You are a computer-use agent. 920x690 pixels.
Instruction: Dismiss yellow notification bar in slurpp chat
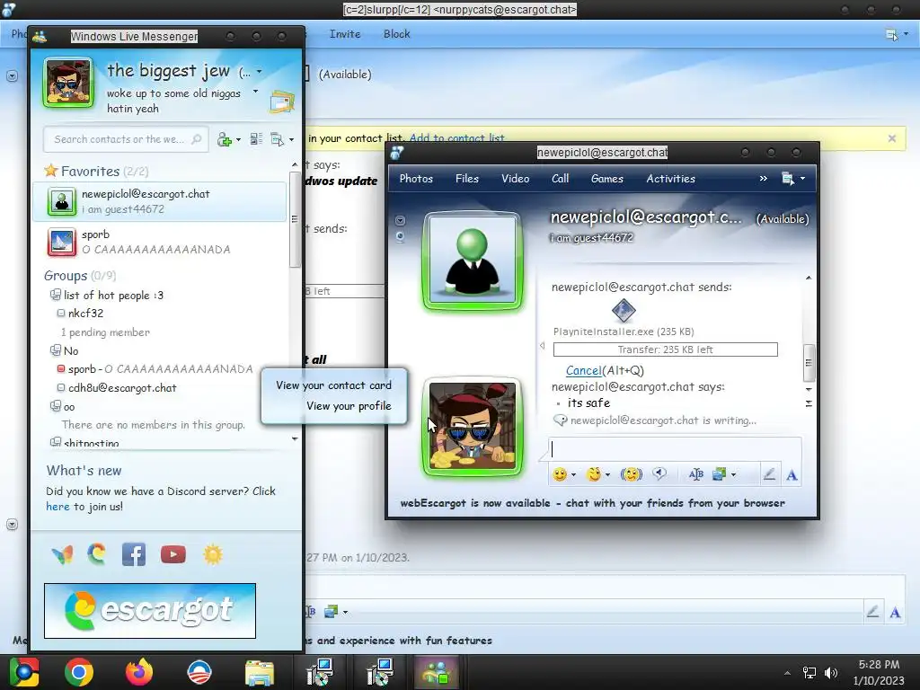(x=892, y=138)
